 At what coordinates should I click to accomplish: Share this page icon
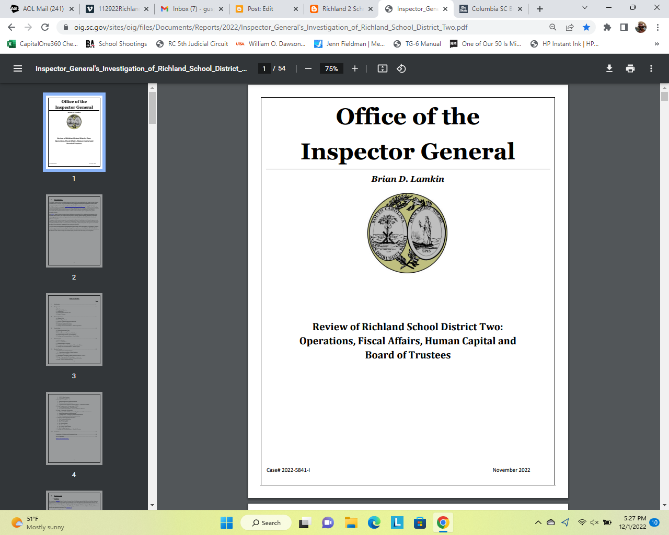click(x=570, y=27)
